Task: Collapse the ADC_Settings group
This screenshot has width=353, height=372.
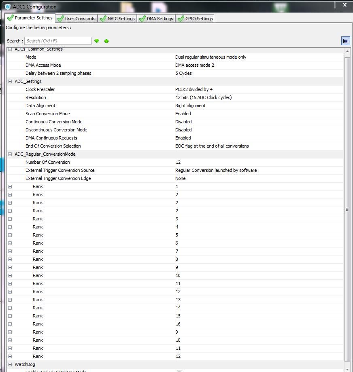Action: click(x=10, y=81)
